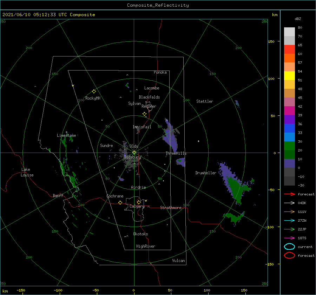Image resolution: width=316 pixels, height=295 pixels.
Task: Click the Airdrie city label
Action: [138, 187]
